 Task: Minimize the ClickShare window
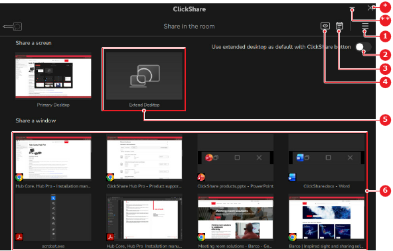[352, 9]
